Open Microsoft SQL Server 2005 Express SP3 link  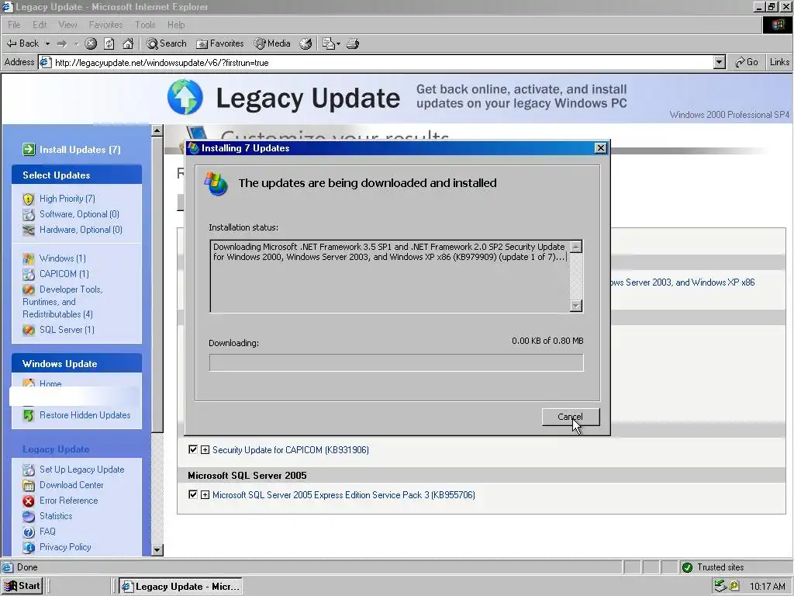(343, 494)
